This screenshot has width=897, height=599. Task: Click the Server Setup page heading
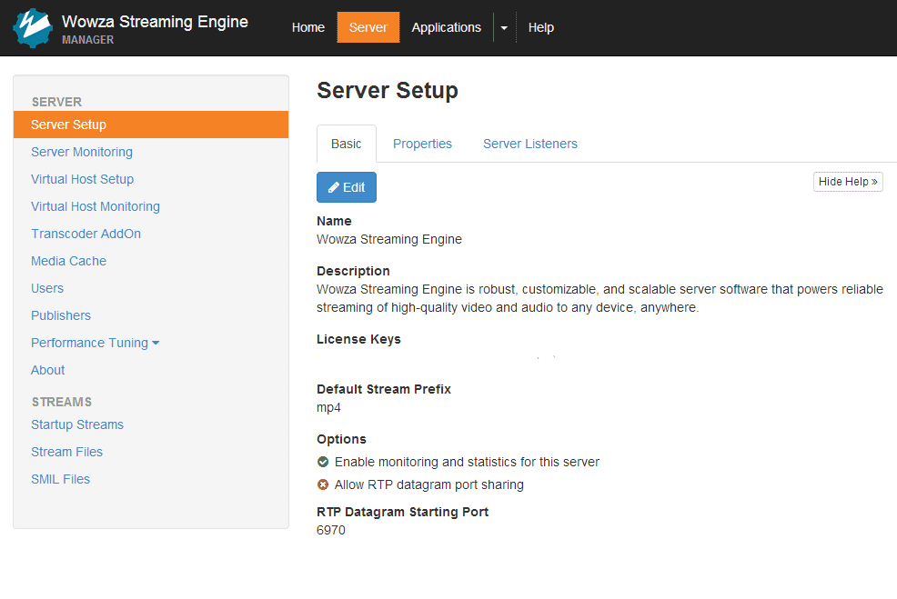click(388, 90)
